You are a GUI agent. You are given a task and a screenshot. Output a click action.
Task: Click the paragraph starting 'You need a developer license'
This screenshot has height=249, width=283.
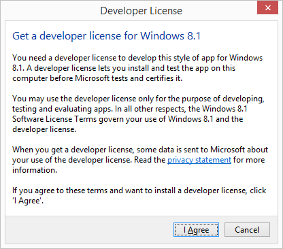click(x=137, y=68)
